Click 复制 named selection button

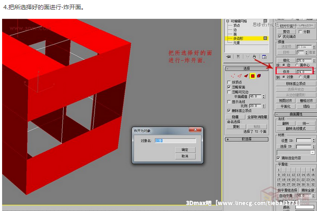point(236,127)
